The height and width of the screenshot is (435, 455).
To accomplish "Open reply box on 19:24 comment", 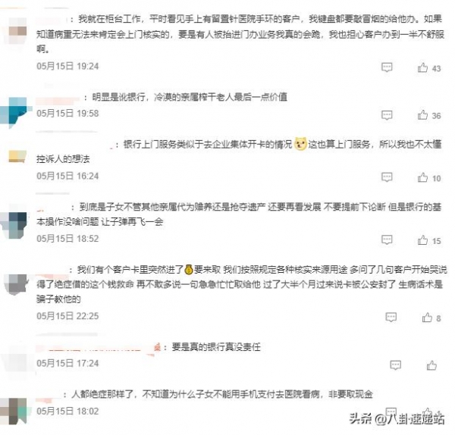I will click(387, 67).
